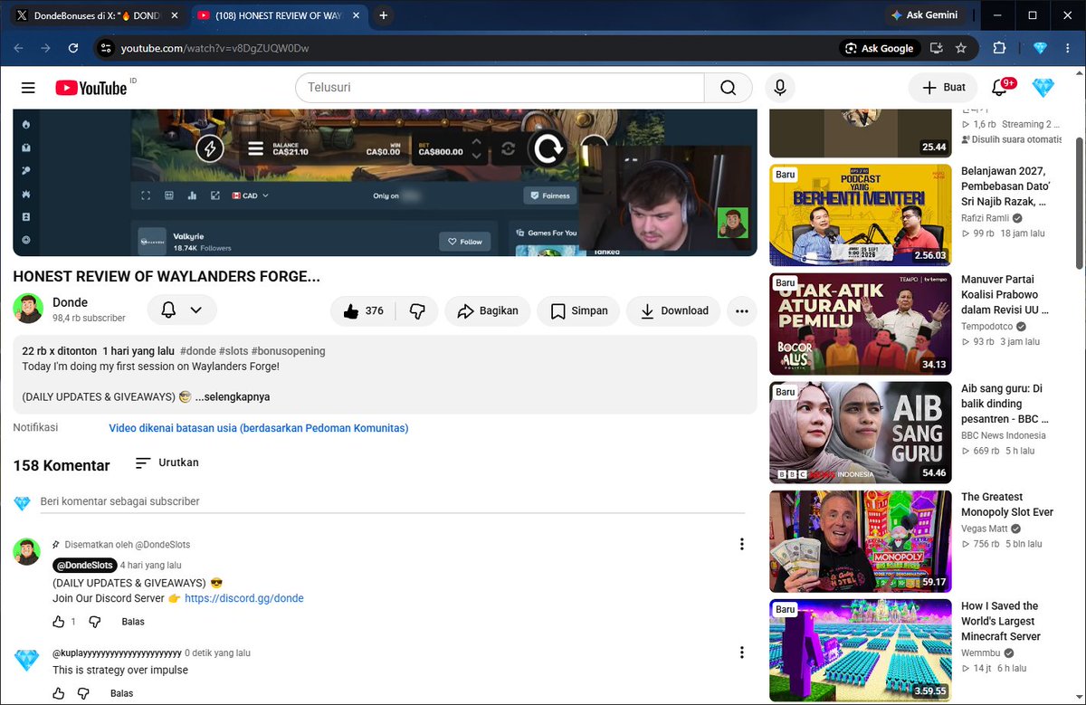Viewport: 1086px width, 705px height.
Task: Click the #bonusopening hashtag
Action: 288,351
